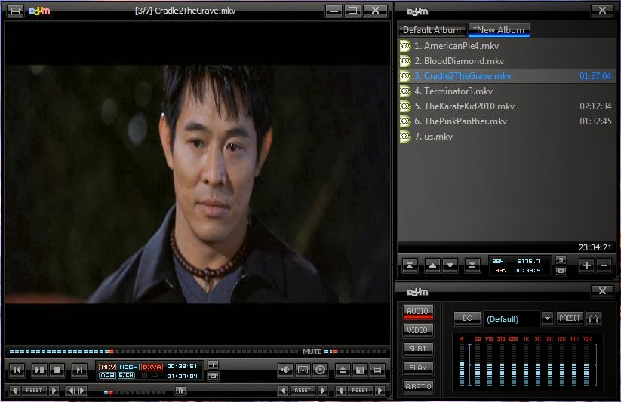The height and width of the screenshot is (402, 621).
Task: Open the AUDIO control tab
Action: pyautogui.click(x=418, y=311)
